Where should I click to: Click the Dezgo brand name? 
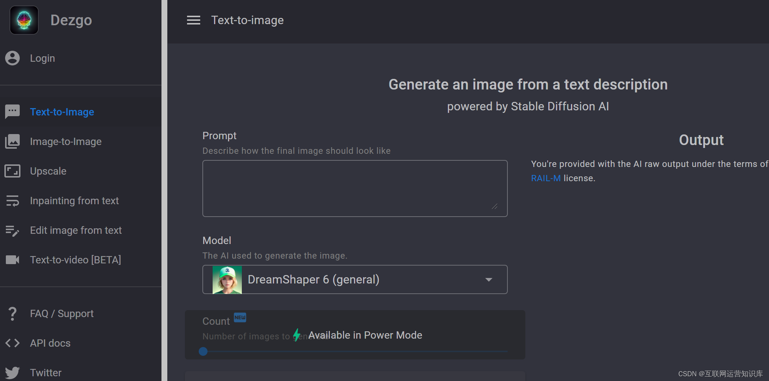coord(71,20)
